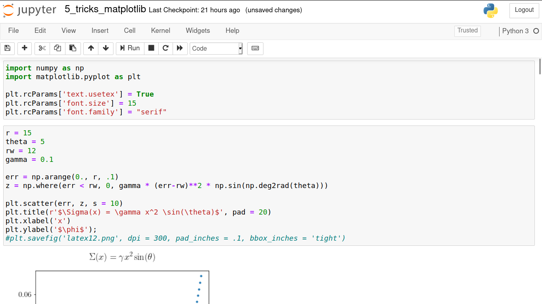Paste a cell using the paste icon
The width and height of the screenshot is (542, 304).
[x=73, y=48]
